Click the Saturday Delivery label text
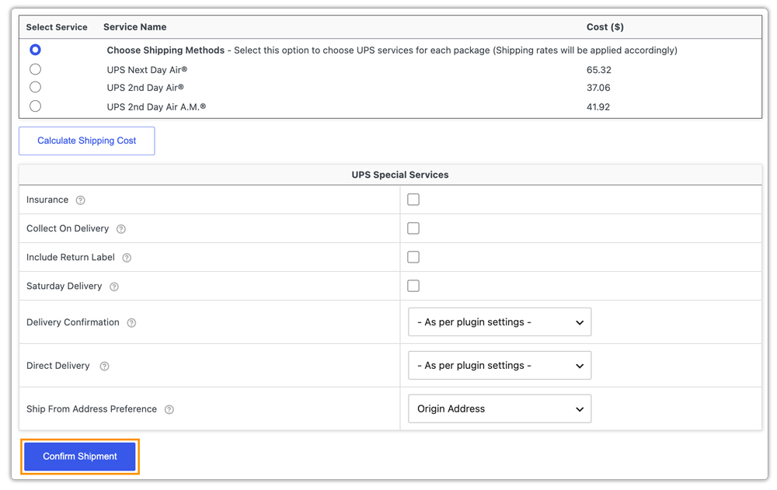The width and height of the screenshot is (777, 490). [64, 286]
